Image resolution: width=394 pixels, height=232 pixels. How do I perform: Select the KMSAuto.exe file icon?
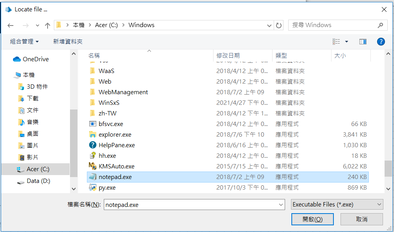(x=93, y=166)
